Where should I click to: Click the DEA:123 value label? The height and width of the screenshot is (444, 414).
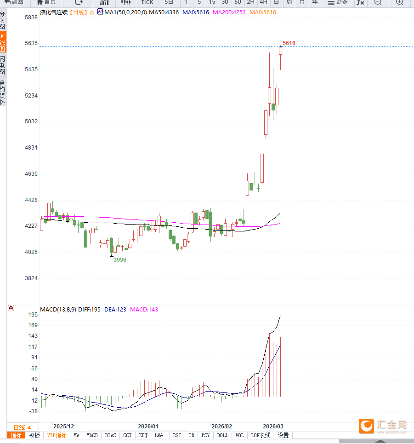click(x=115, y=310)
